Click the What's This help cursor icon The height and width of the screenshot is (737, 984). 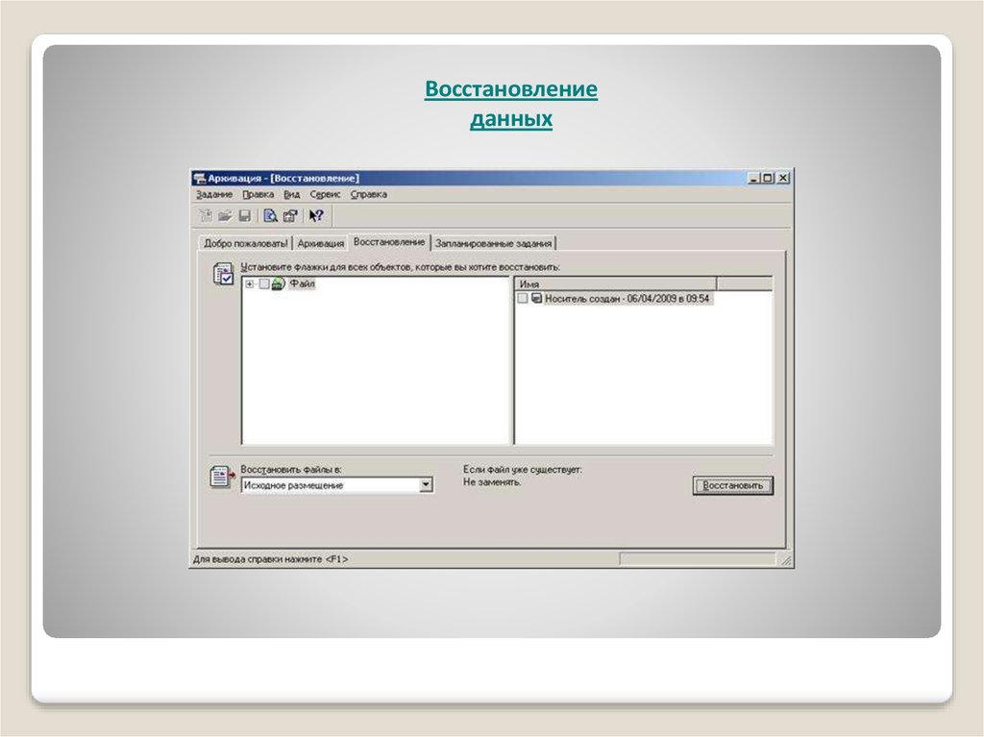pos(315,216)
